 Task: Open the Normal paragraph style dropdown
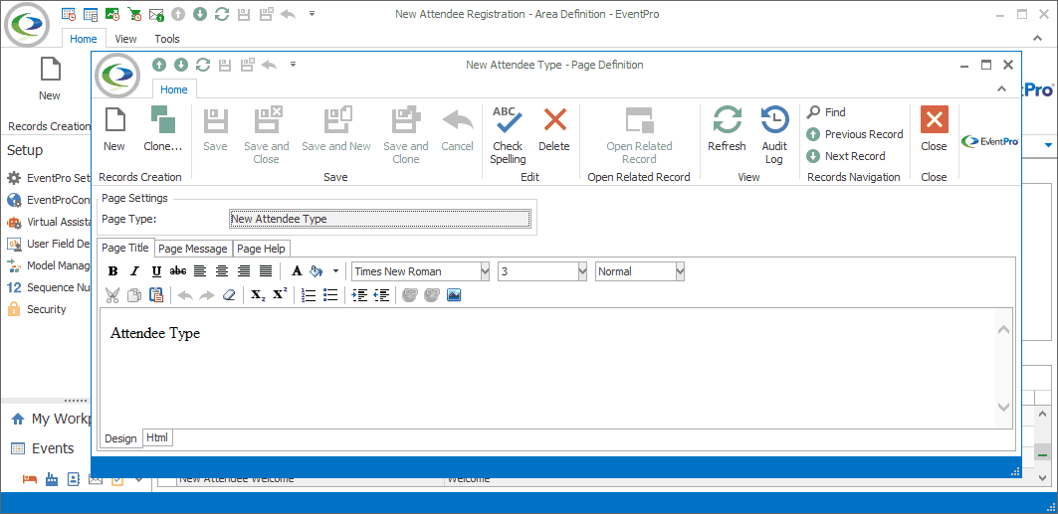click(x=680, y=271)
